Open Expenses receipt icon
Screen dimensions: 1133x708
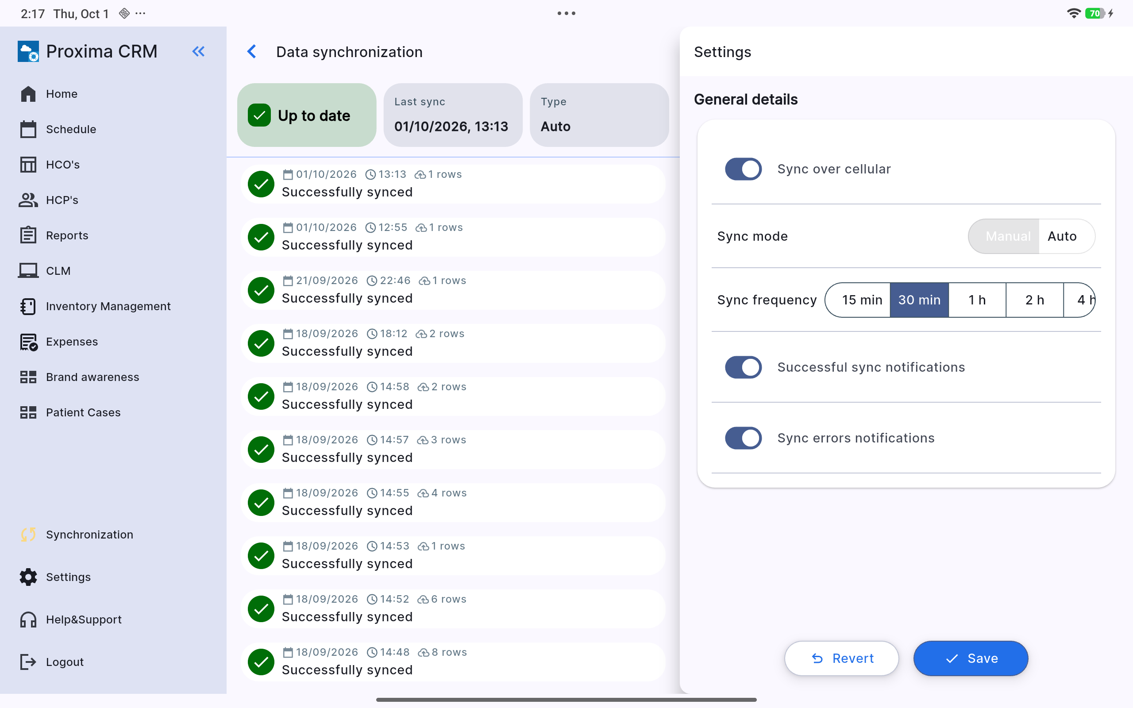click(x=29, y=342)
